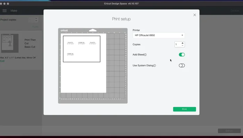Turn off the Add Bleed toggle
Viewport: 243px width, 138px height.
182,55
